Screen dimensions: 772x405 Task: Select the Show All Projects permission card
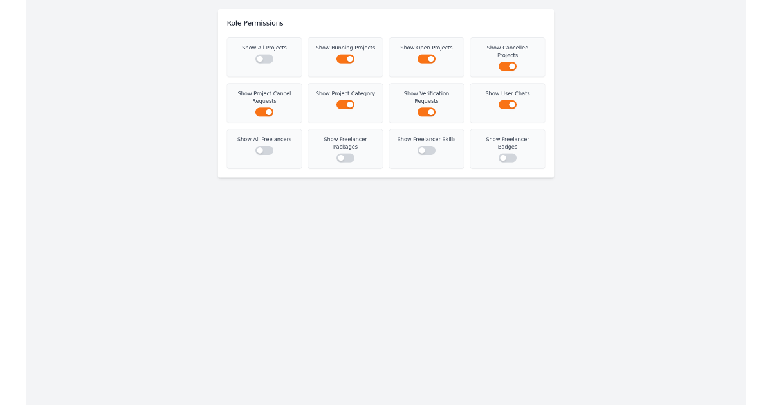(264, 57)
